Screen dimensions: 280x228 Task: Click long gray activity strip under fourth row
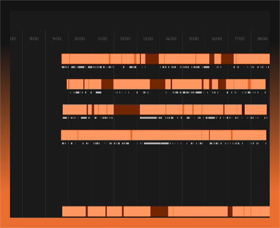156,143
